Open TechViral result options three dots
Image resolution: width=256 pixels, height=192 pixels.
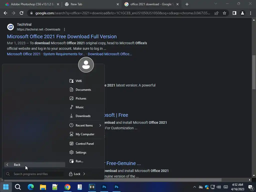[x=64, y=29]
